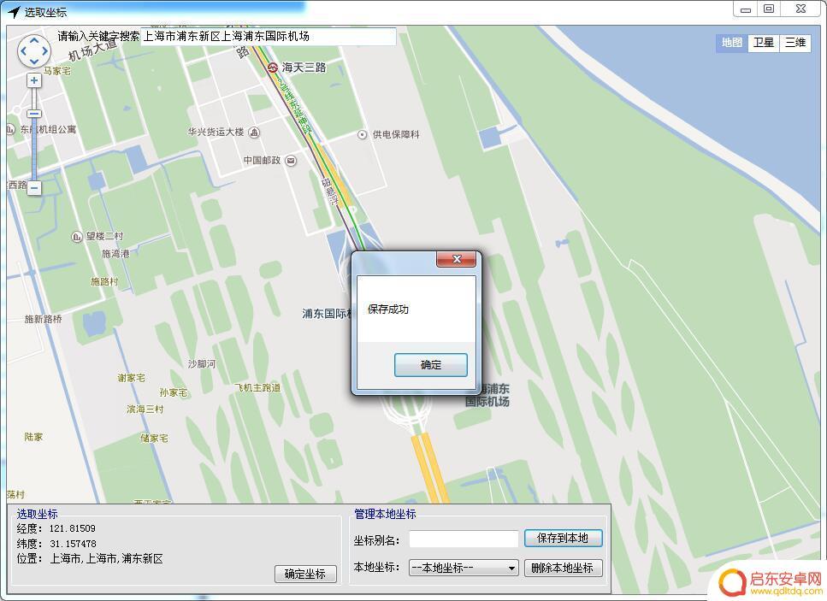Click the 滨海三村 map label

coord(145,409)
